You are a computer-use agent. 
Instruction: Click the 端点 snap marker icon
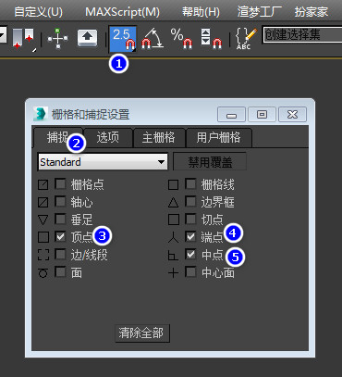click(x=174, y=237)
